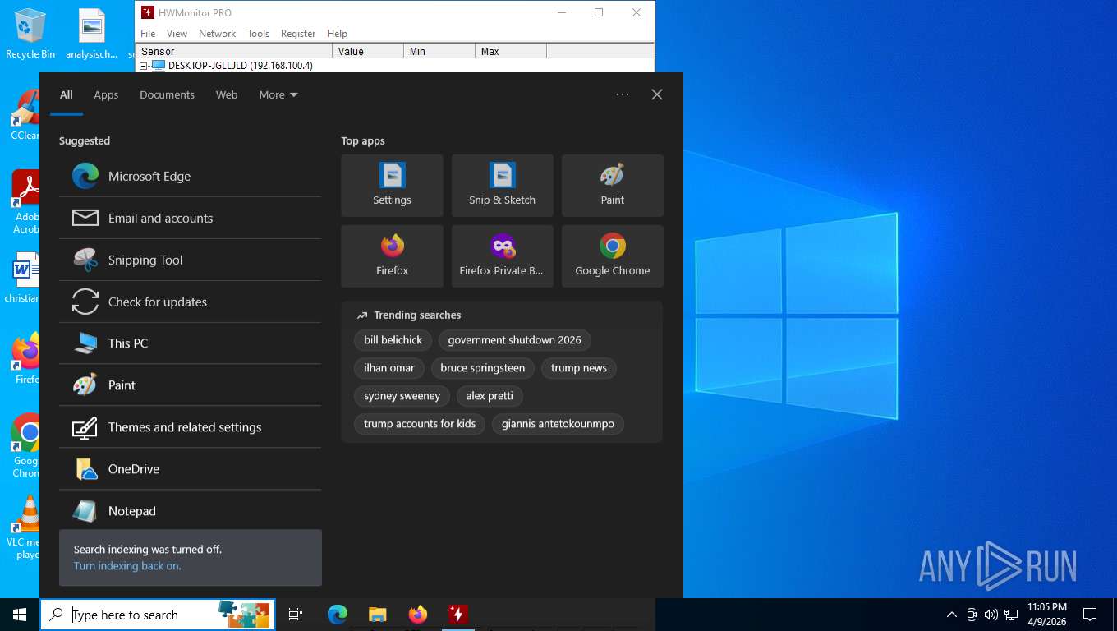This screenshot has height=631, width=1117.
Task: Open Tools menu in HWMonitor PRO
Action: click(258, 34)
